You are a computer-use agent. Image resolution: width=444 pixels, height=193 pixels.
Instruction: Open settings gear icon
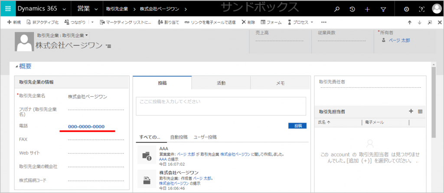point(406,9)
